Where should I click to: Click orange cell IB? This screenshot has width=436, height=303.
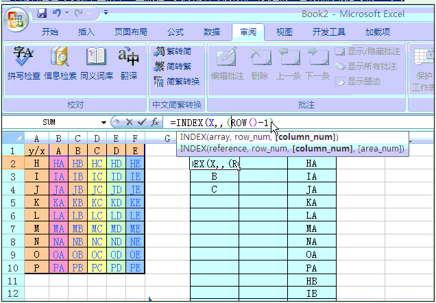78,177
